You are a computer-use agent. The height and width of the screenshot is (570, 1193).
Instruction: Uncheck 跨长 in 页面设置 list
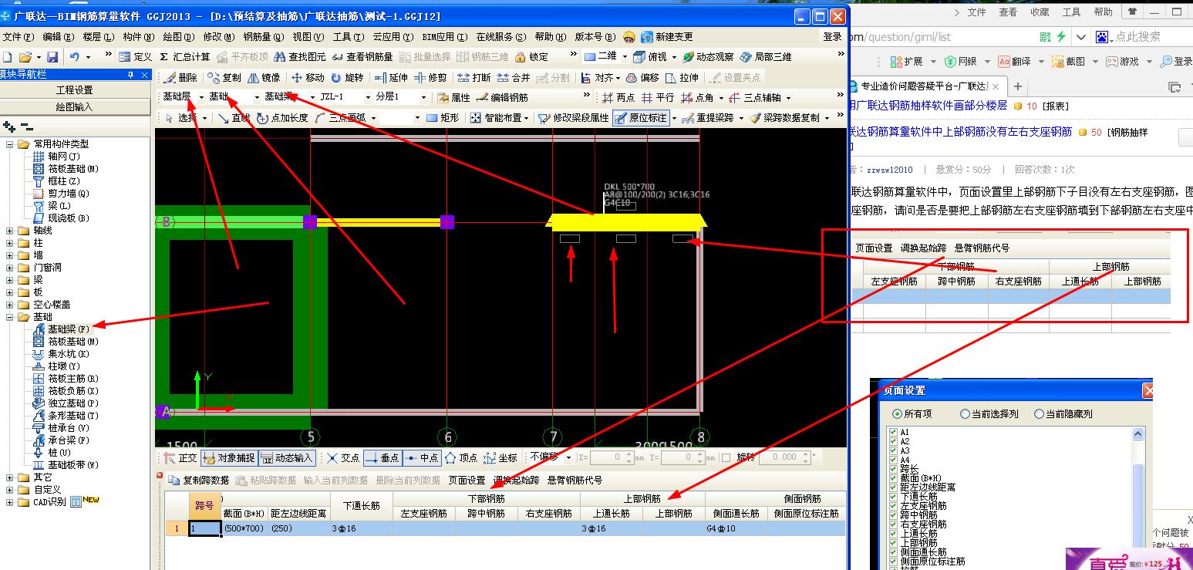pyautogui.click(x=893, y=469)
